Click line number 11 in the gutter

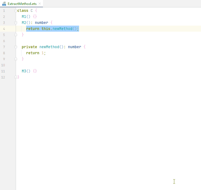(x=3, y=71)
